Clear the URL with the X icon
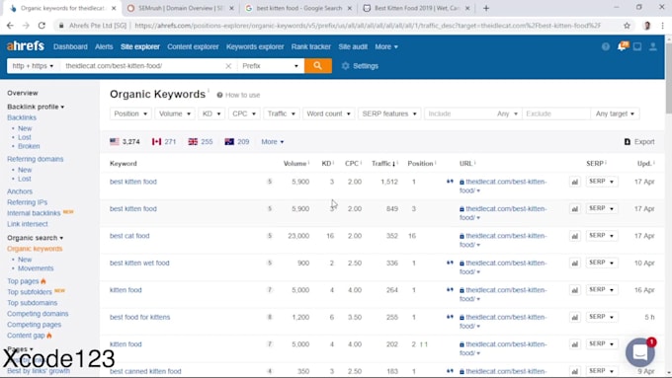The width and height of the screenshot is (672, 378). pos(228,66)
